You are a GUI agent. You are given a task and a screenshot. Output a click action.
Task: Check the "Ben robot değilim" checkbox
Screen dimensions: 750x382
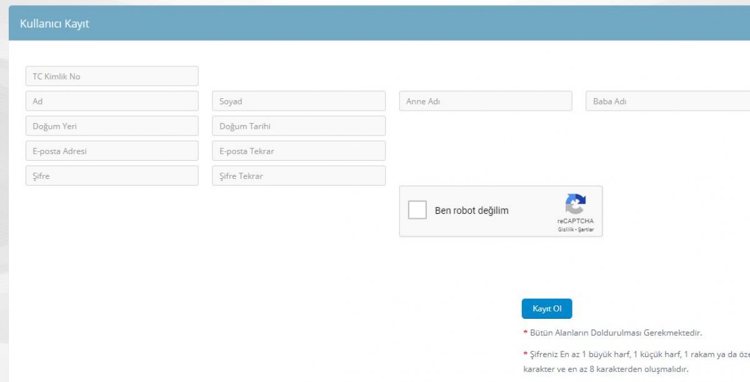(x=417, y=210)
